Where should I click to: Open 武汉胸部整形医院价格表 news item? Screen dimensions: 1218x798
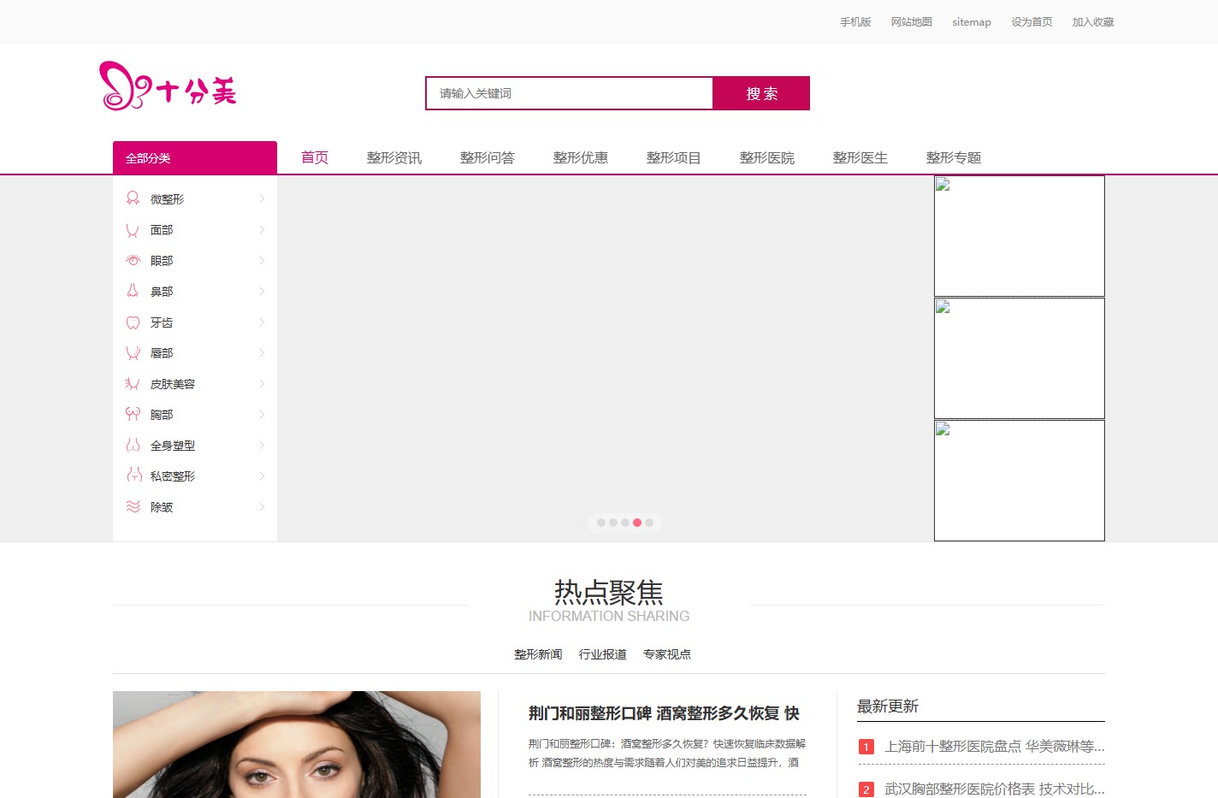click(x=995, y=789)
